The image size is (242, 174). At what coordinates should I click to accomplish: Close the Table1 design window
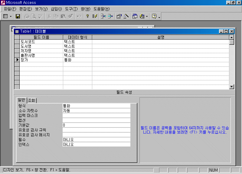click(x=231, y=31)
